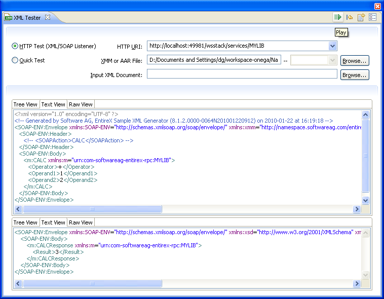
Task: Click response pane horizontal scroll left arrow
Action: pos(18,284)
